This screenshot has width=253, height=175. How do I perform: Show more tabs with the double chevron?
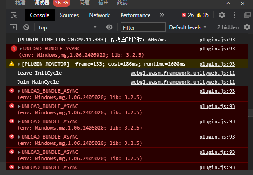(x=162, y=15)
